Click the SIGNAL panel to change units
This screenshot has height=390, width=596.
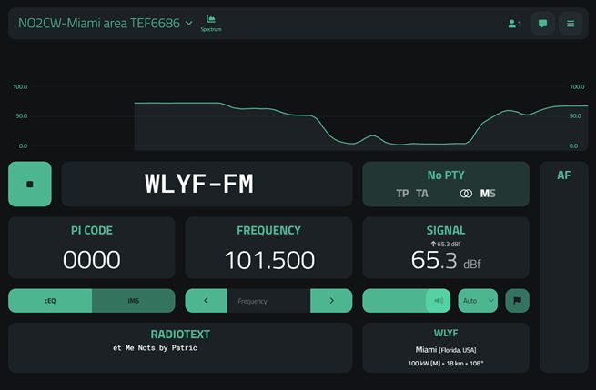click(x=445, y=247)
